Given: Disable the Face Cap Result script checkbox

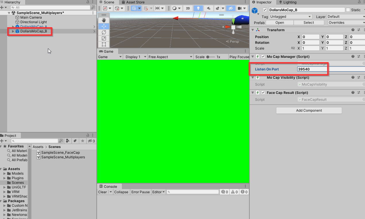Looking at the screenshot, I should [263, 93].
